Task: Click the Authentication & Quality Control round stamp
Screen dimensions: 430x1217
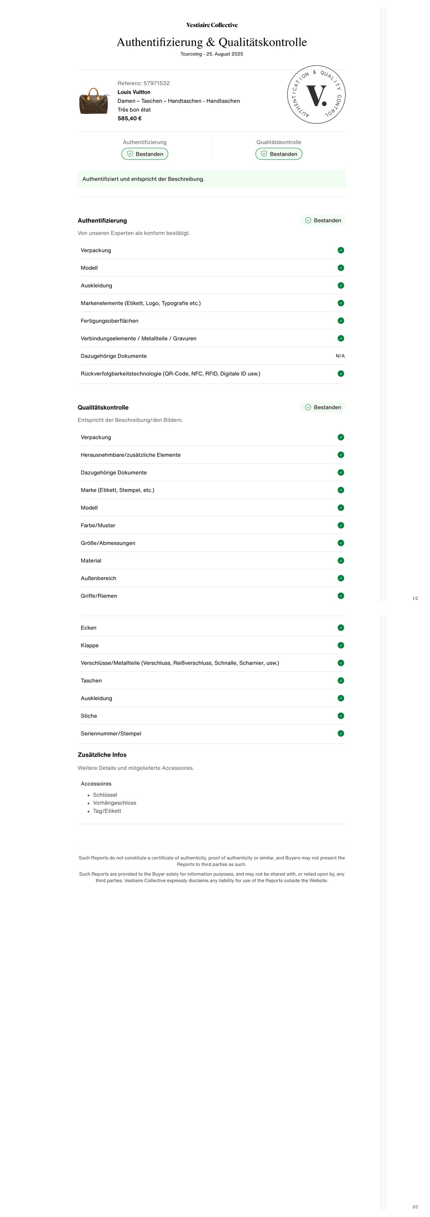Action: pos(316,95)
